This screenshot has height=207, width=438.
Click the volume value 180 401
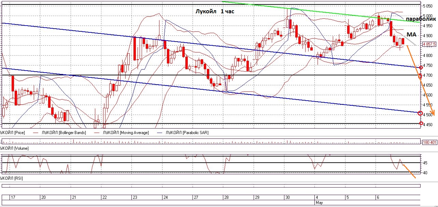point(430,142)
